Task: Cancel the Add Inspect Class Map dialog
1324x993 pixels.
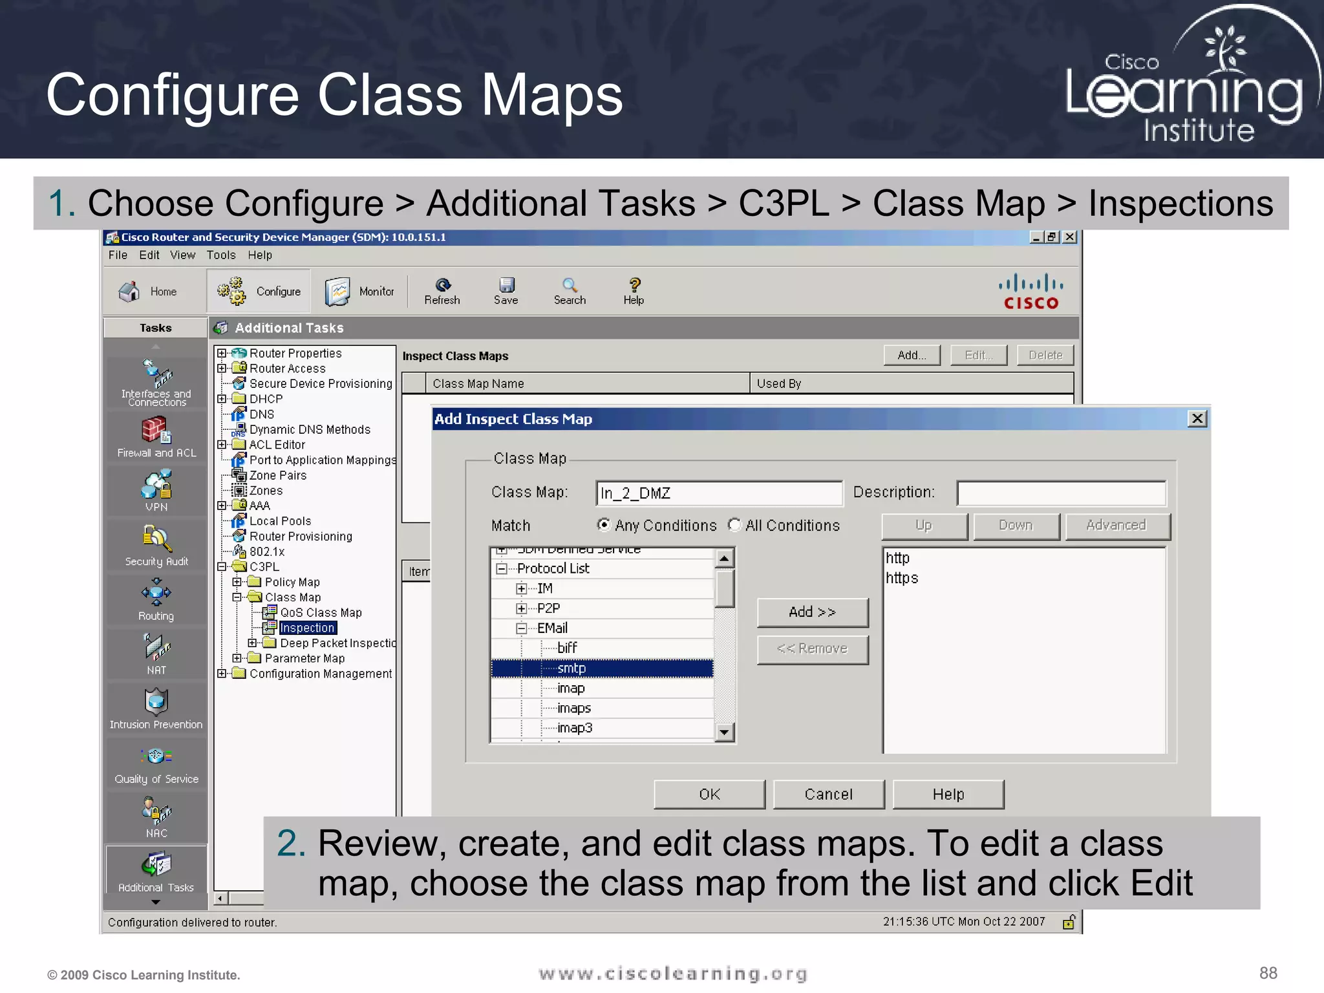Action: pyautogui.click(x=829, y=795)
